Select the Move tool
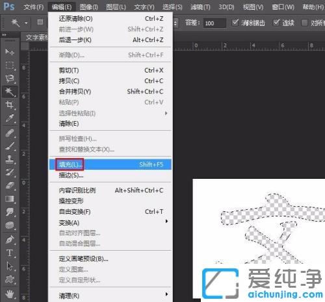The image size is (325, 302). point(10,52)
